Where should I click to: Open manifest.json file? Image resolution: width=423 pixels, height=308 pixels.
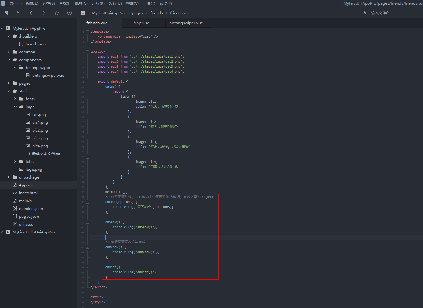31,209
